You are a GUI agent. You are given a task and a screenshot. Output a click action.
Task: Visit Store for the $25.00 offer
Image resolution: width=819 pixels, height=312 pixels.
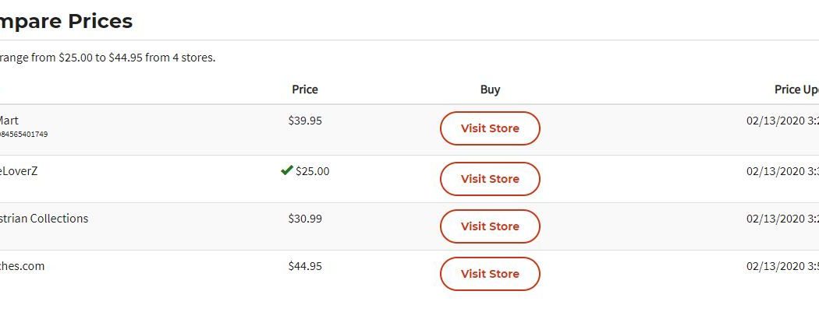coord(490,179)
